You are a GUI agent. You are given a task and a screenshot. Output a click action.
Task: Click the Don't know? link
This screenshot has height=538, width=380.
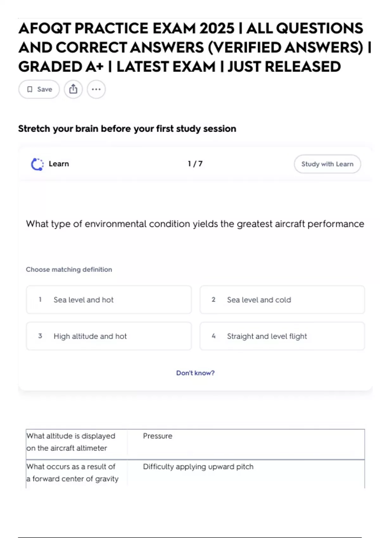pos(195,373)
